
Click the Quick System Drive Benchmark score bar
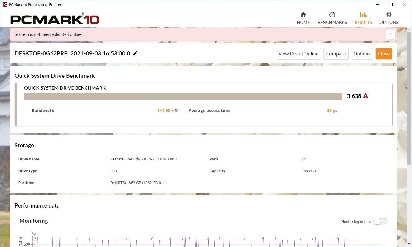pos(183,96)
